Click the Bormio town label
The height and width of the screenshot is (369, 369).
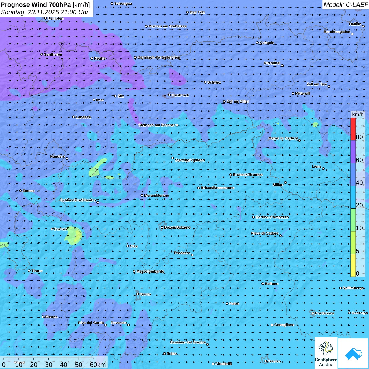[x=60, y=229]
